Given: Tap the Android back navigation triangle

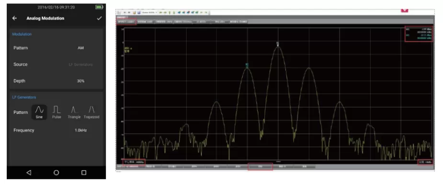Looking at the screenshot, I should click(29, 173).
